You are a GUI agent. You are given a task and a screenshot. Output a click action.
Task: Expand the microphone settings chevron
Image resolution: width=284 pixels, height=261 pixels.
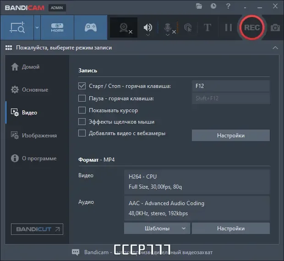(x=168, y=35)
